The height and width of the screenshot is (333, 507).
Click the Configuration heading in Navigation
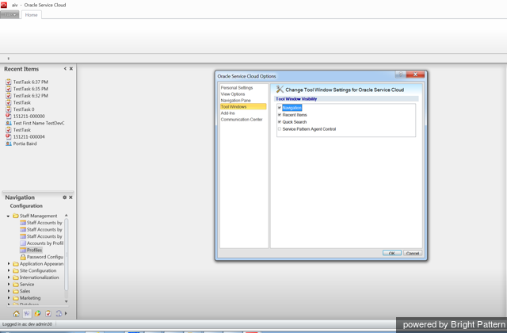click(x=26, y=206)
